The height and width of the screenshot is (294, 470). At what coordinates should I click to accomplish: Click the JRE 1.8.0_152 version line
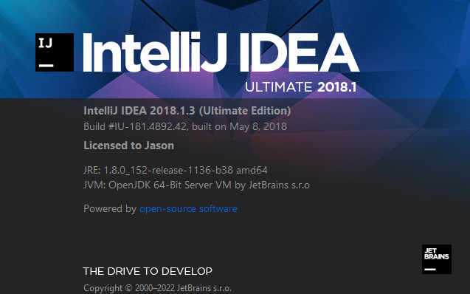point(176,171)
